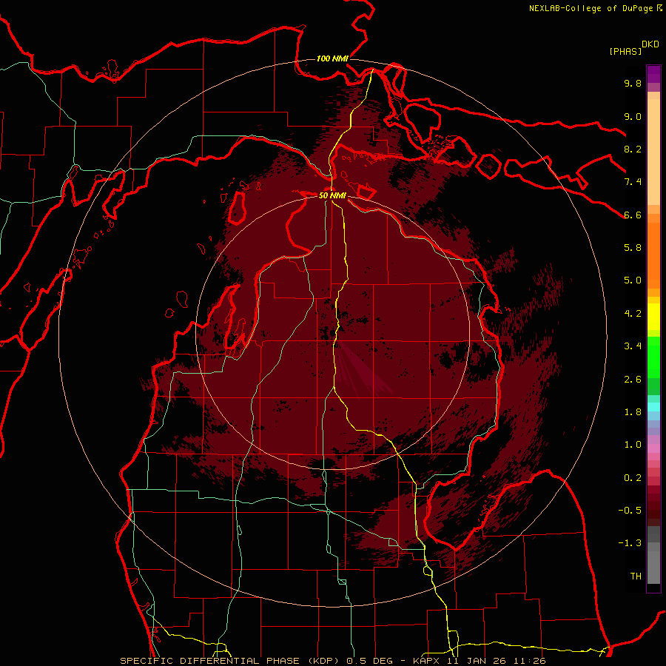
Task: Click the 5.0 scale value
Action: pos(633,280)
